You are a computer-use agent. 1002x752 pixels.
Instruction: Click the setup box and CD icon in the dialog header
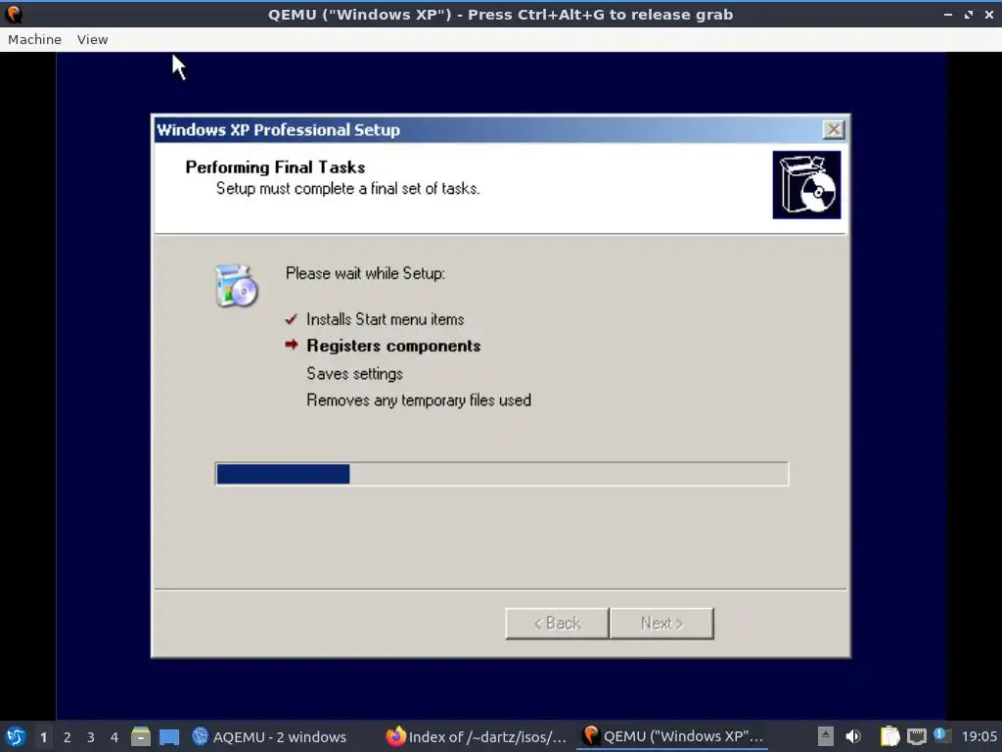tap(806, 185)
